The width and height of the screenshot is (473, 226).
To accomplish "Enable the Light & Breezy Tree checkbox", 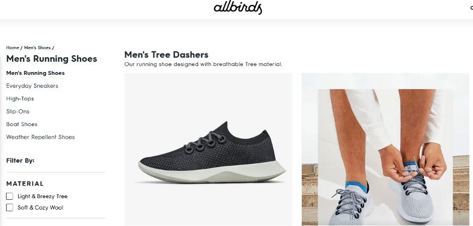I will click(10, 196).
